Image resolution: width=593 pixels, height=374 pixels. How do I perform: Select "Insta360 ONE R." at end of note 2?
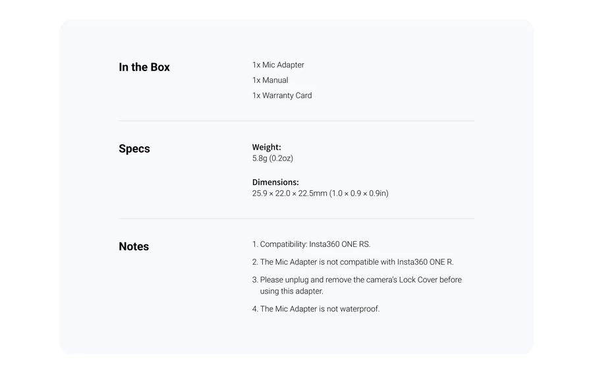(426, 262)
